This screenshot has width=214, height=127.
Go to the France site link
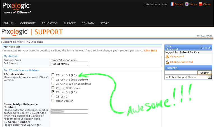179,4
